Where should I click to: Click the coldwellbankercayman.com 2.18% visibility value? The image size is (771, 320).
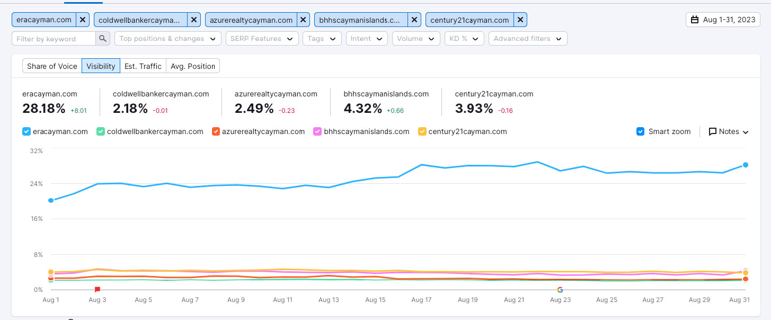(x=130, y=109)
